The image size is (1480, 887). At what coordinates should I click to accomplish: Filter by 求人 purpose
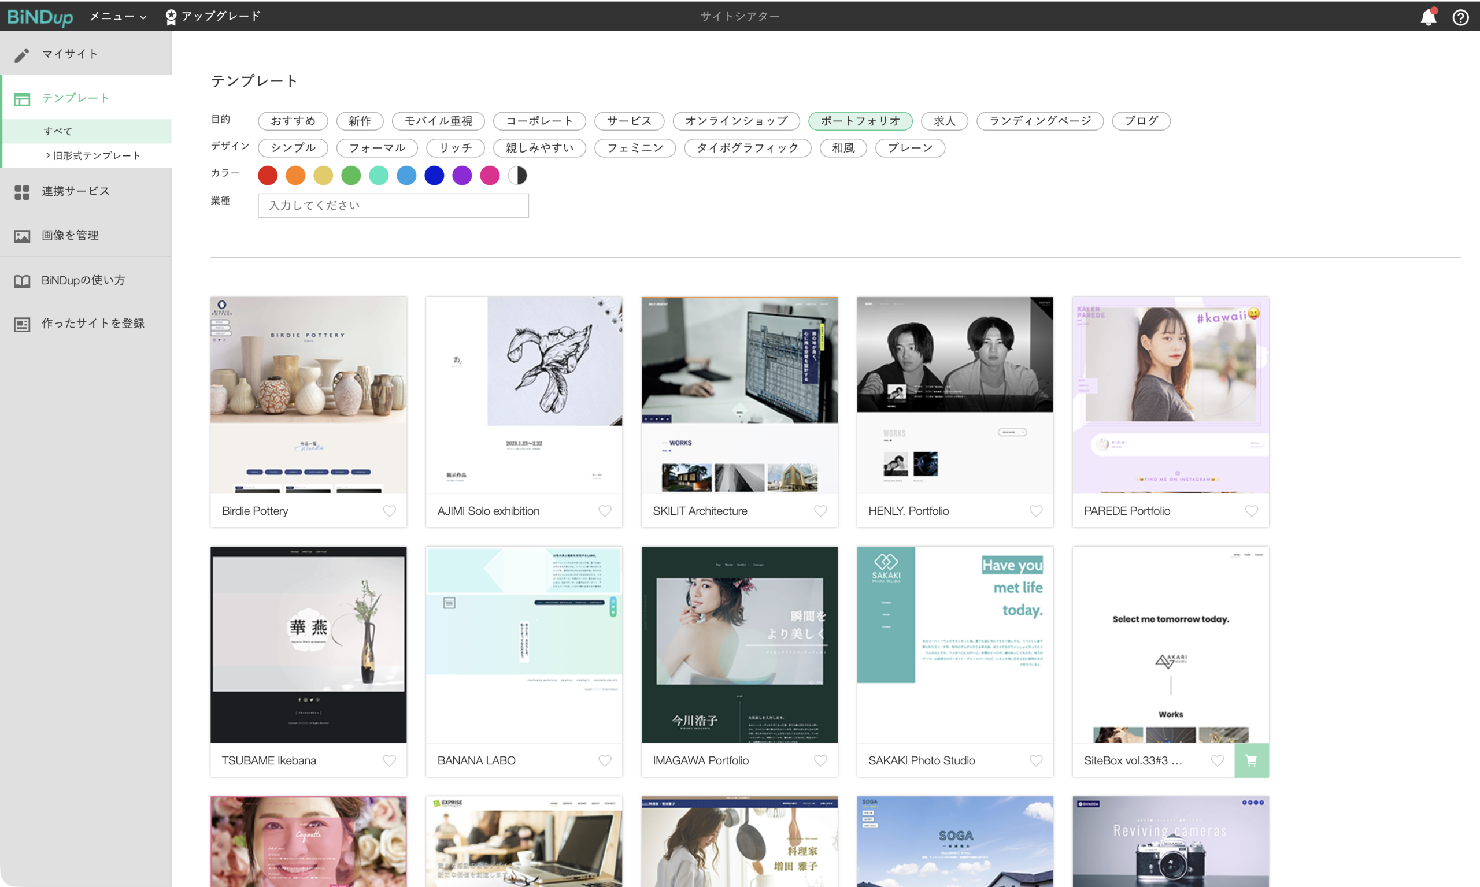[x=945, y=121]
